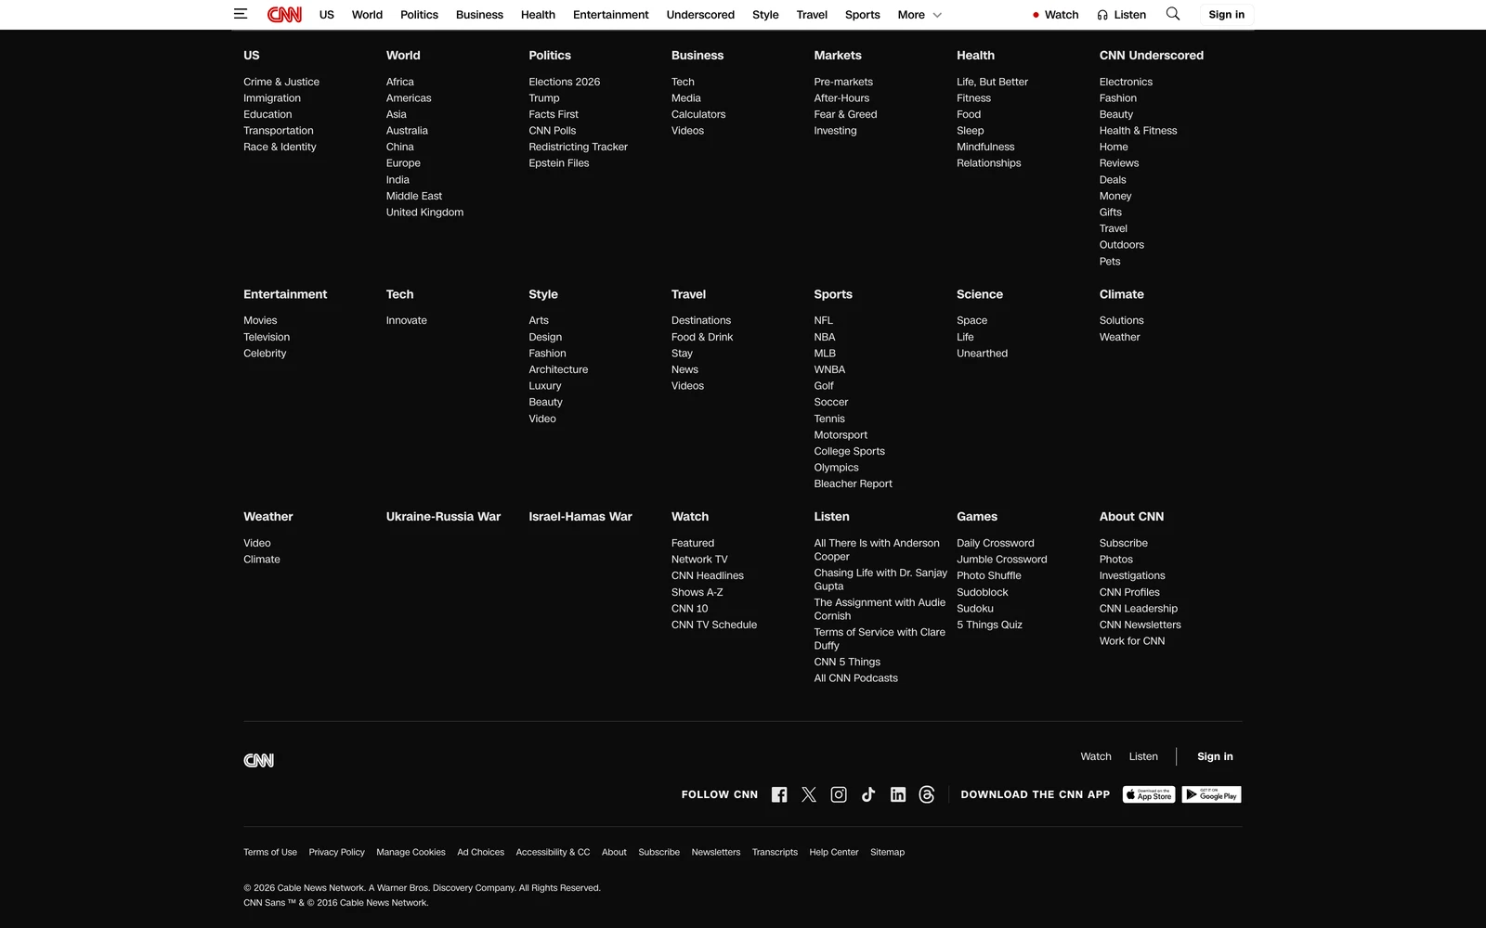Open the 5 Things Quiz link

[x=990, y=625]
